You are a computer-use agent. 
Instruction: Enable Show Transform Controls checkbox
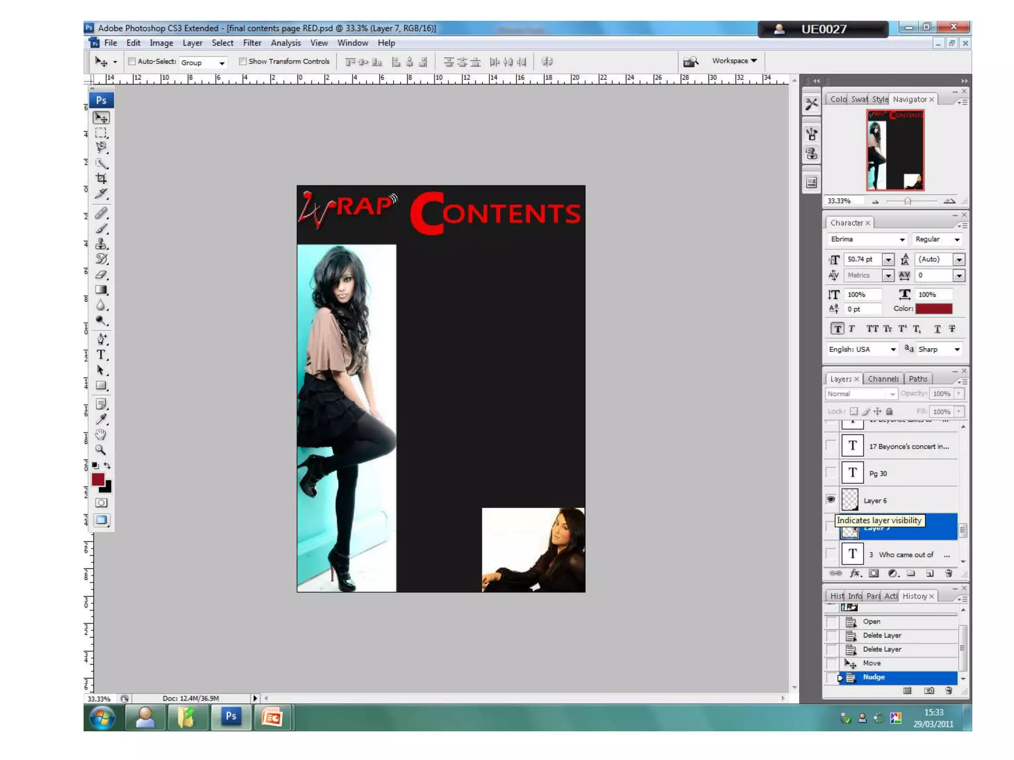[243, 61]
